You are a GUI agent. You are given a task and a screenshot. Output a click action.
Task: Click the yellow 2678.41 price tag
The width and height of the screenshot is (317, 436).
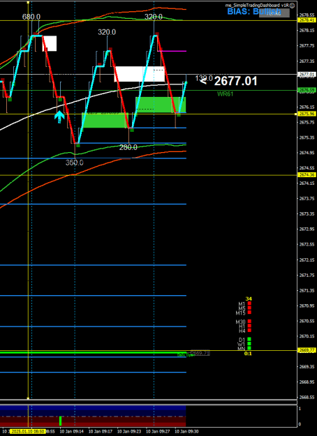coord(306,20)
